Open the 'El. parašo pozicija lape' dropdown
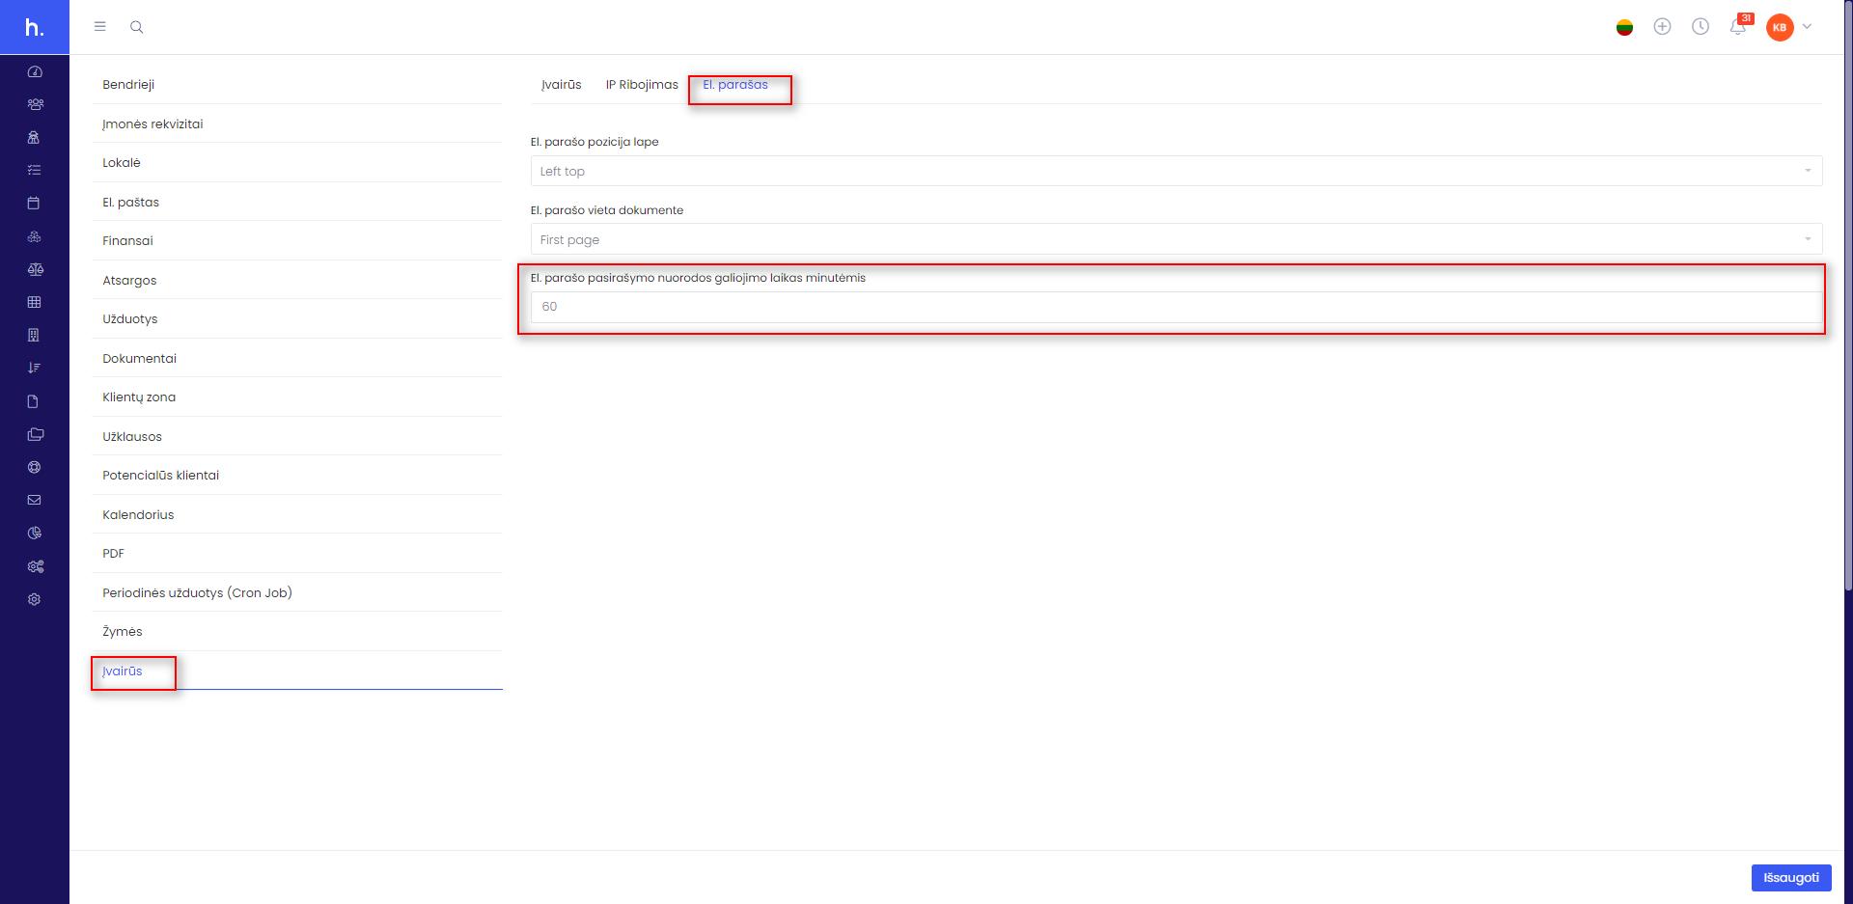 1175,171
